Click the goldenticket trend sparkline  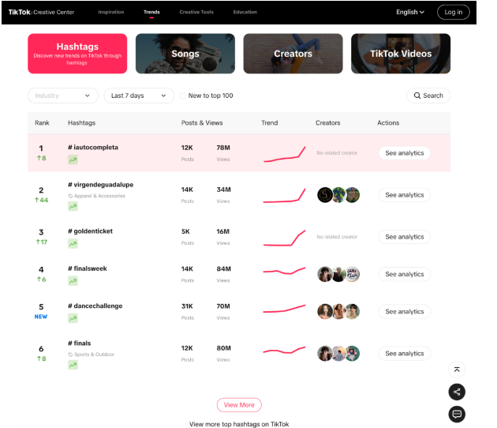[284, 238]
